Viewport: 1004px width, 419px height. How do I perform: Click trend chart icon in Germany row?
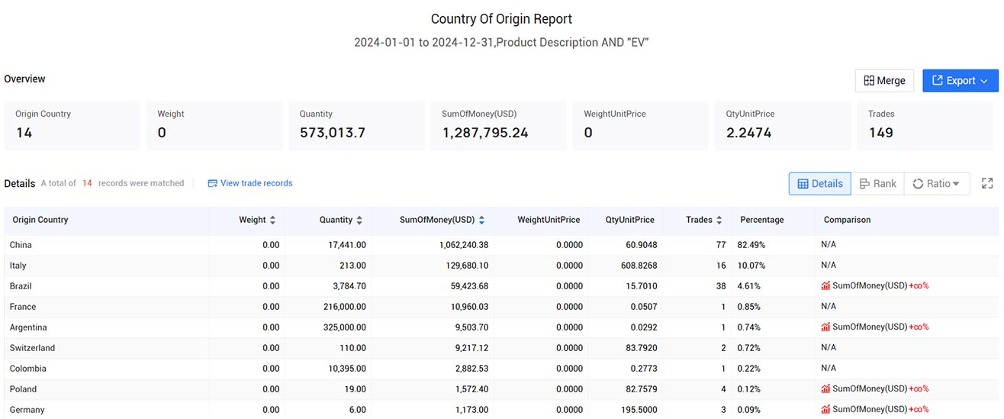tap(825, 410)
